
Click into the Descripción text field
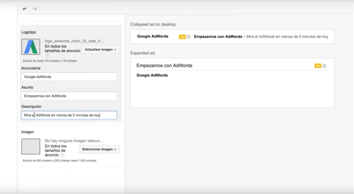69,115
